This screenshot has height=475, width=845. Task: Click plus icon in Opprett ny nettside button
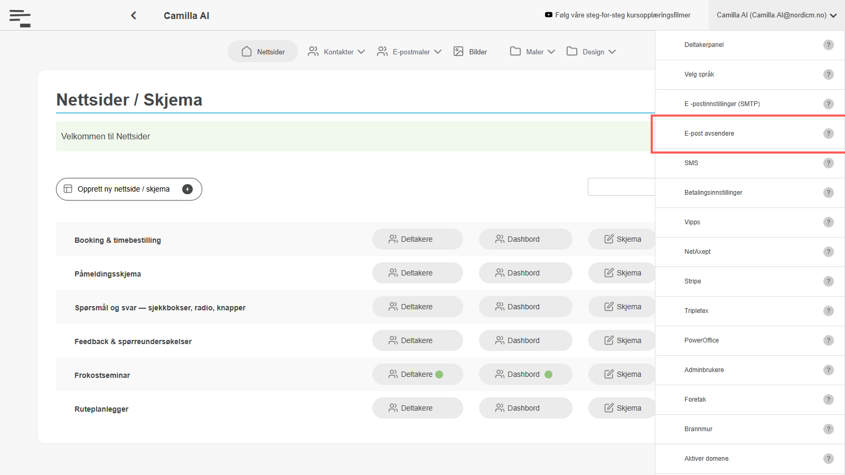187,189
